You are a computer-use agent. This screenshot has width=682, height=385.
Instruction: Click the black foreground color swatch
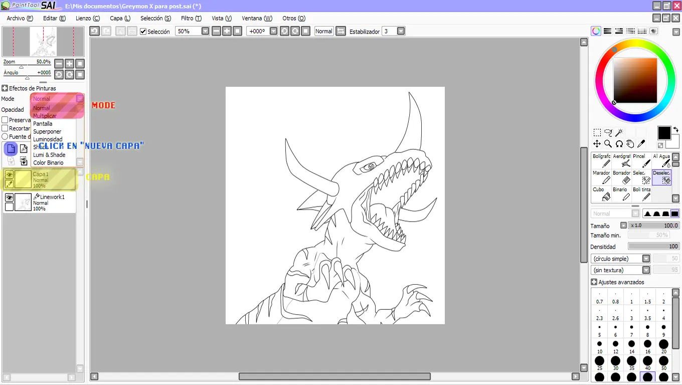664,133
